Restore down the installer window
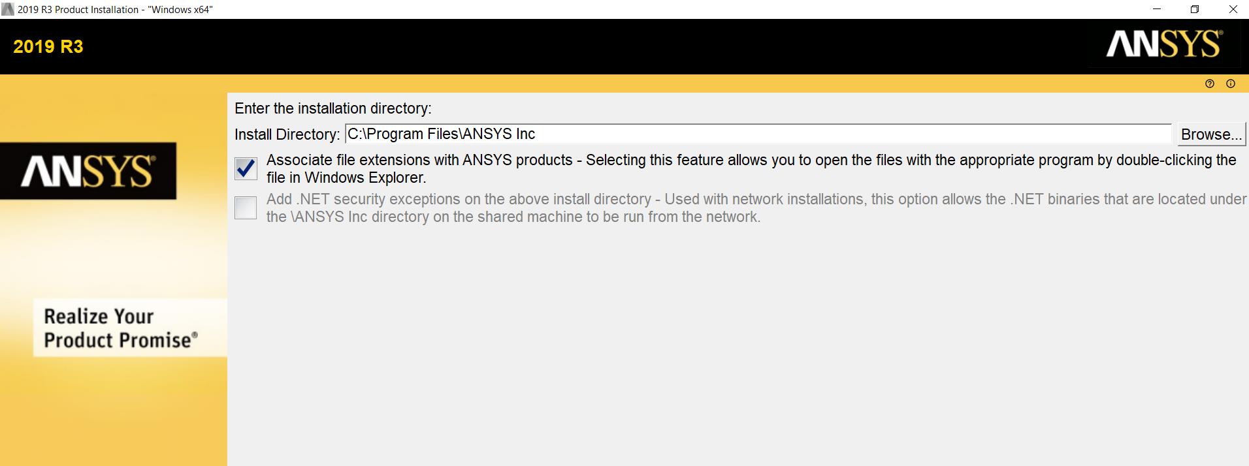 click(1195, 9)
